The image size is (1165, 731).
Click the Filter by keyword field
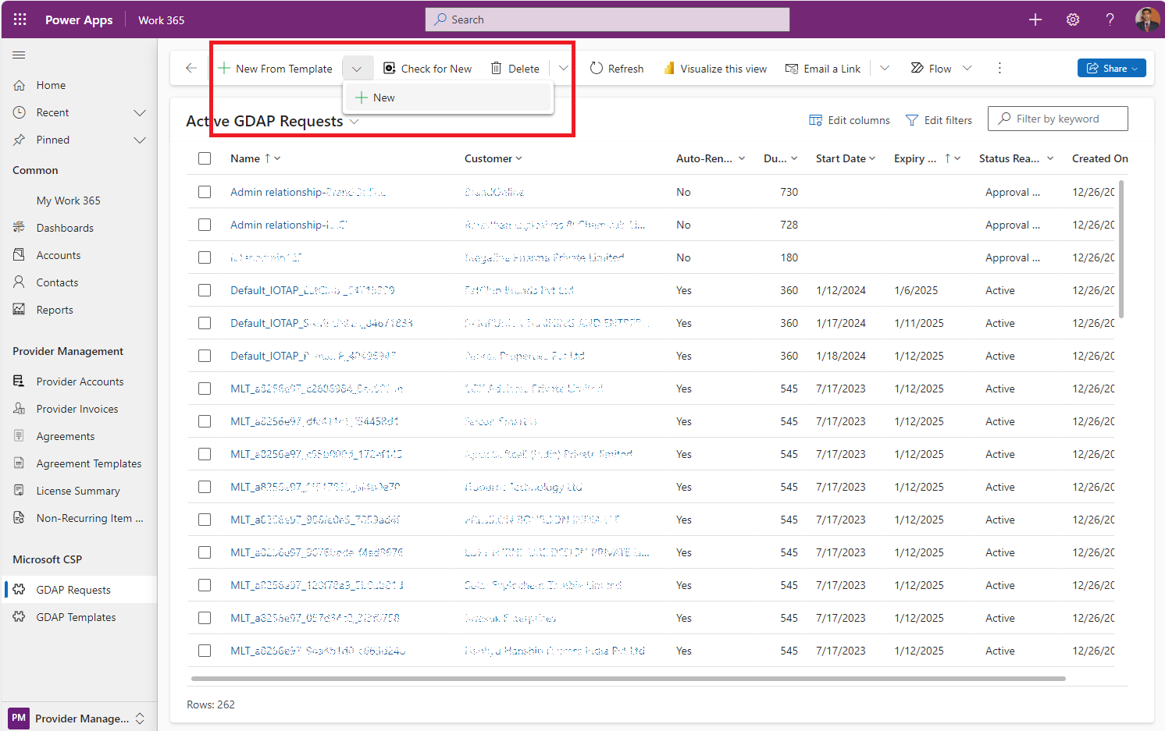tap(1058, 119)
